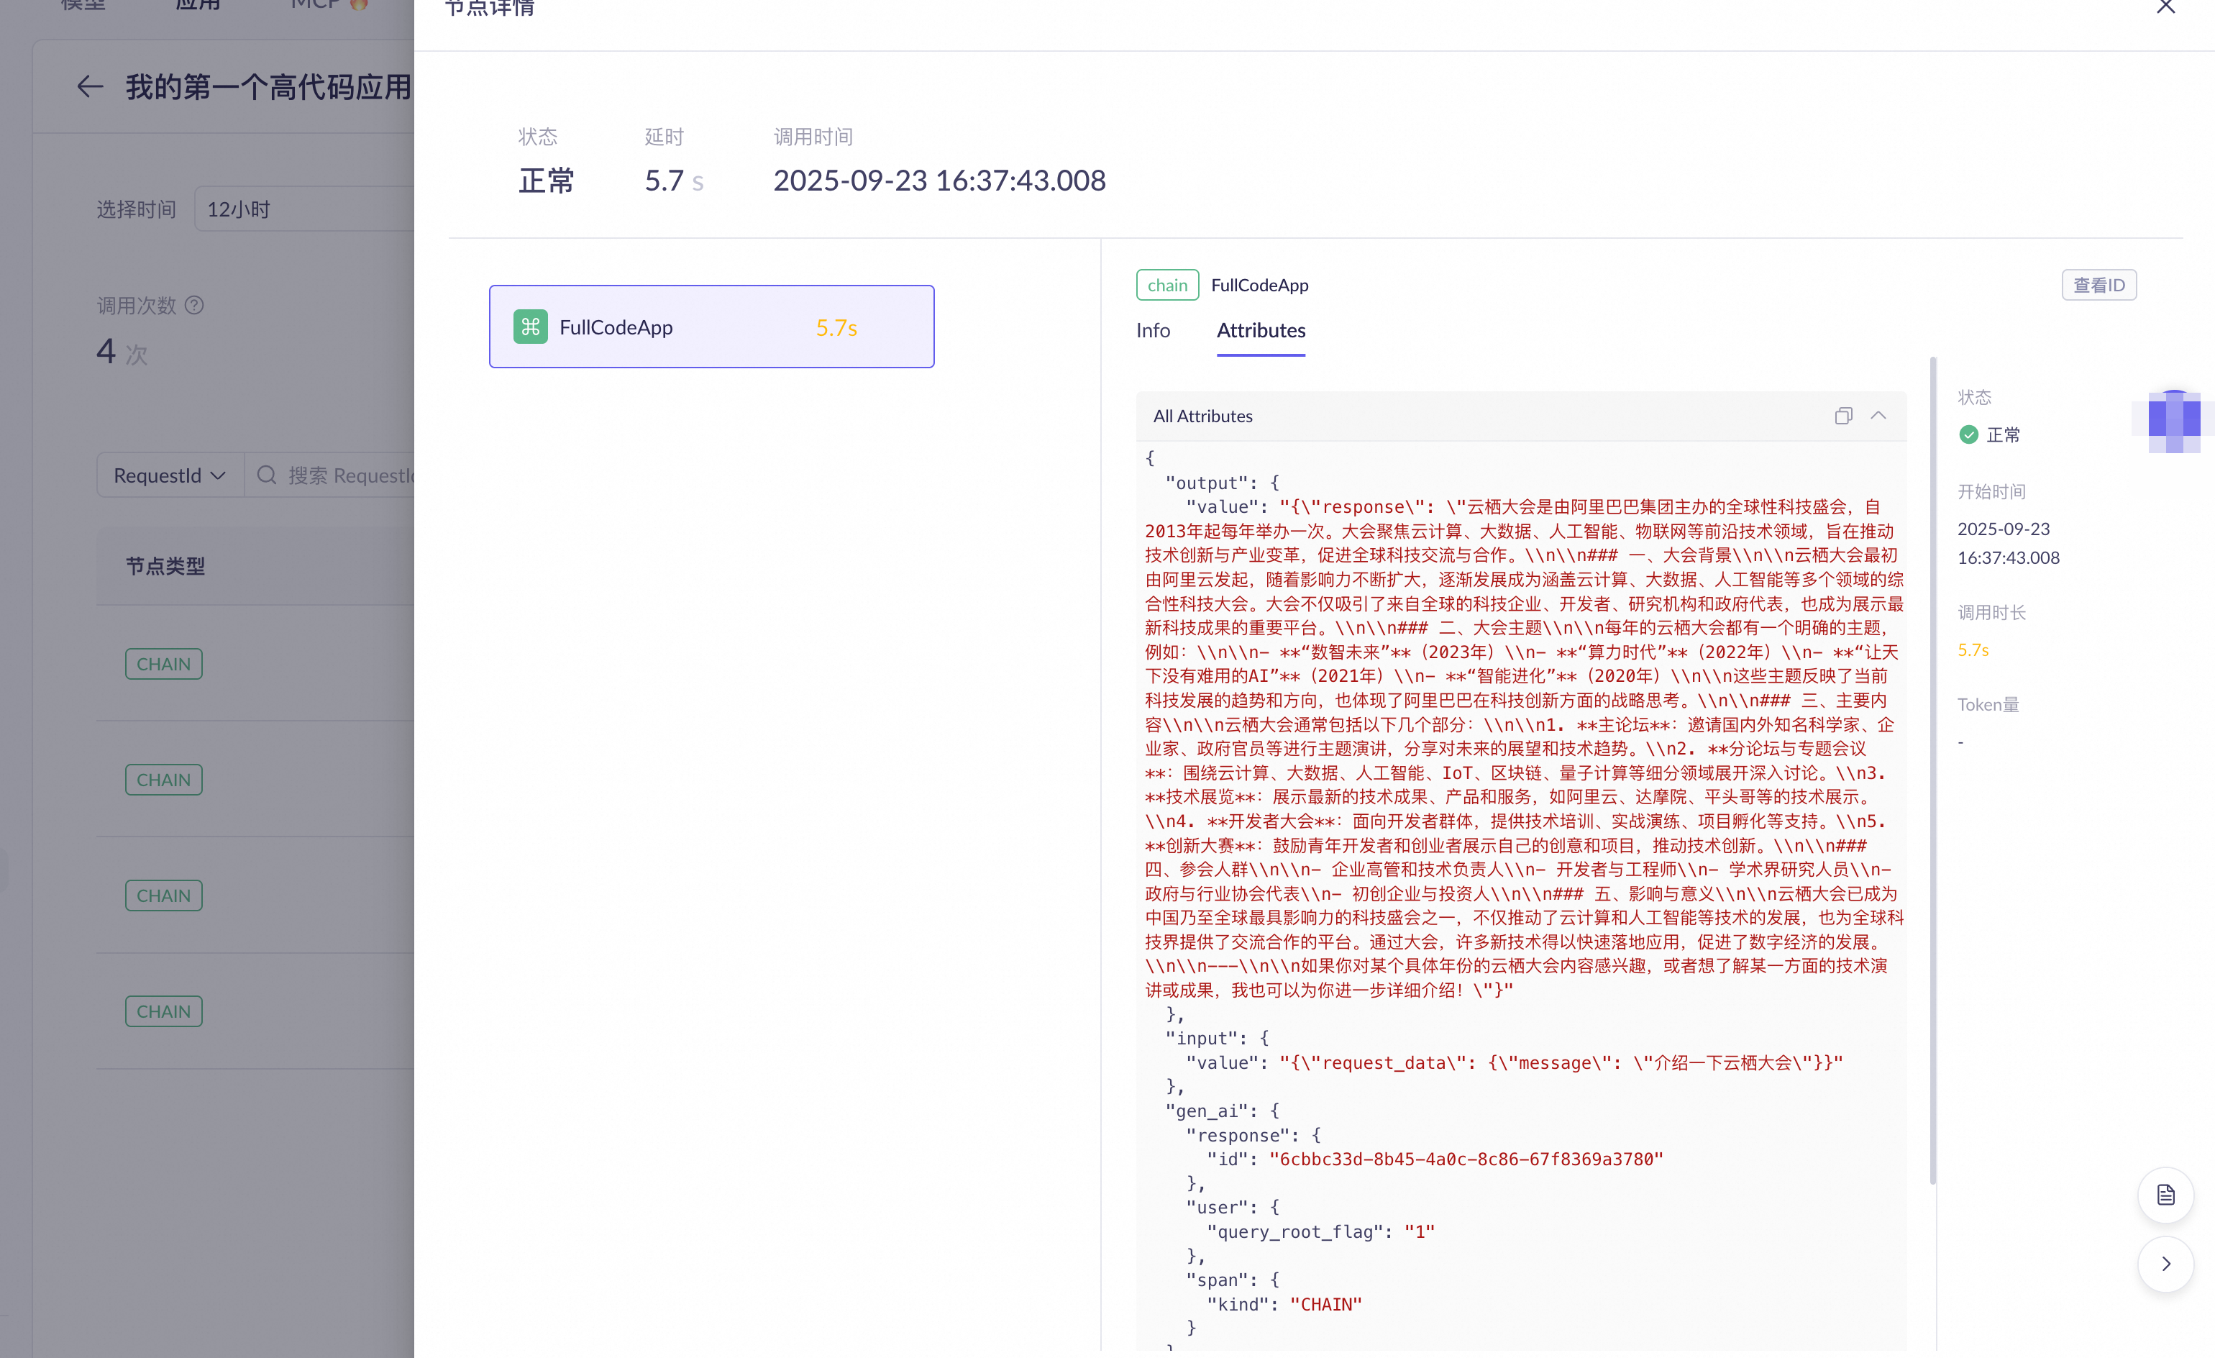Select the Attributes tab
The image size is (2215, 1358).
click(x=1260, y=330)
